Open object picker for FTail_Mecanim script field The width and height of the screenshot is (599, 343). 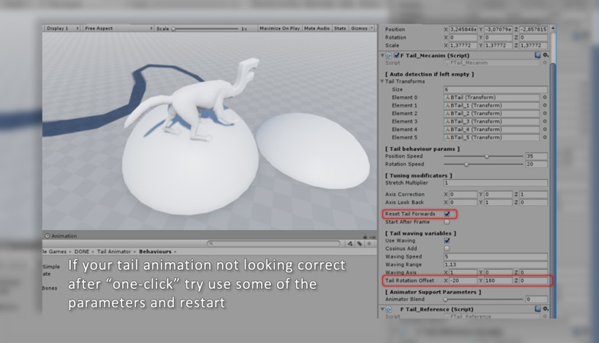[545, 63]
